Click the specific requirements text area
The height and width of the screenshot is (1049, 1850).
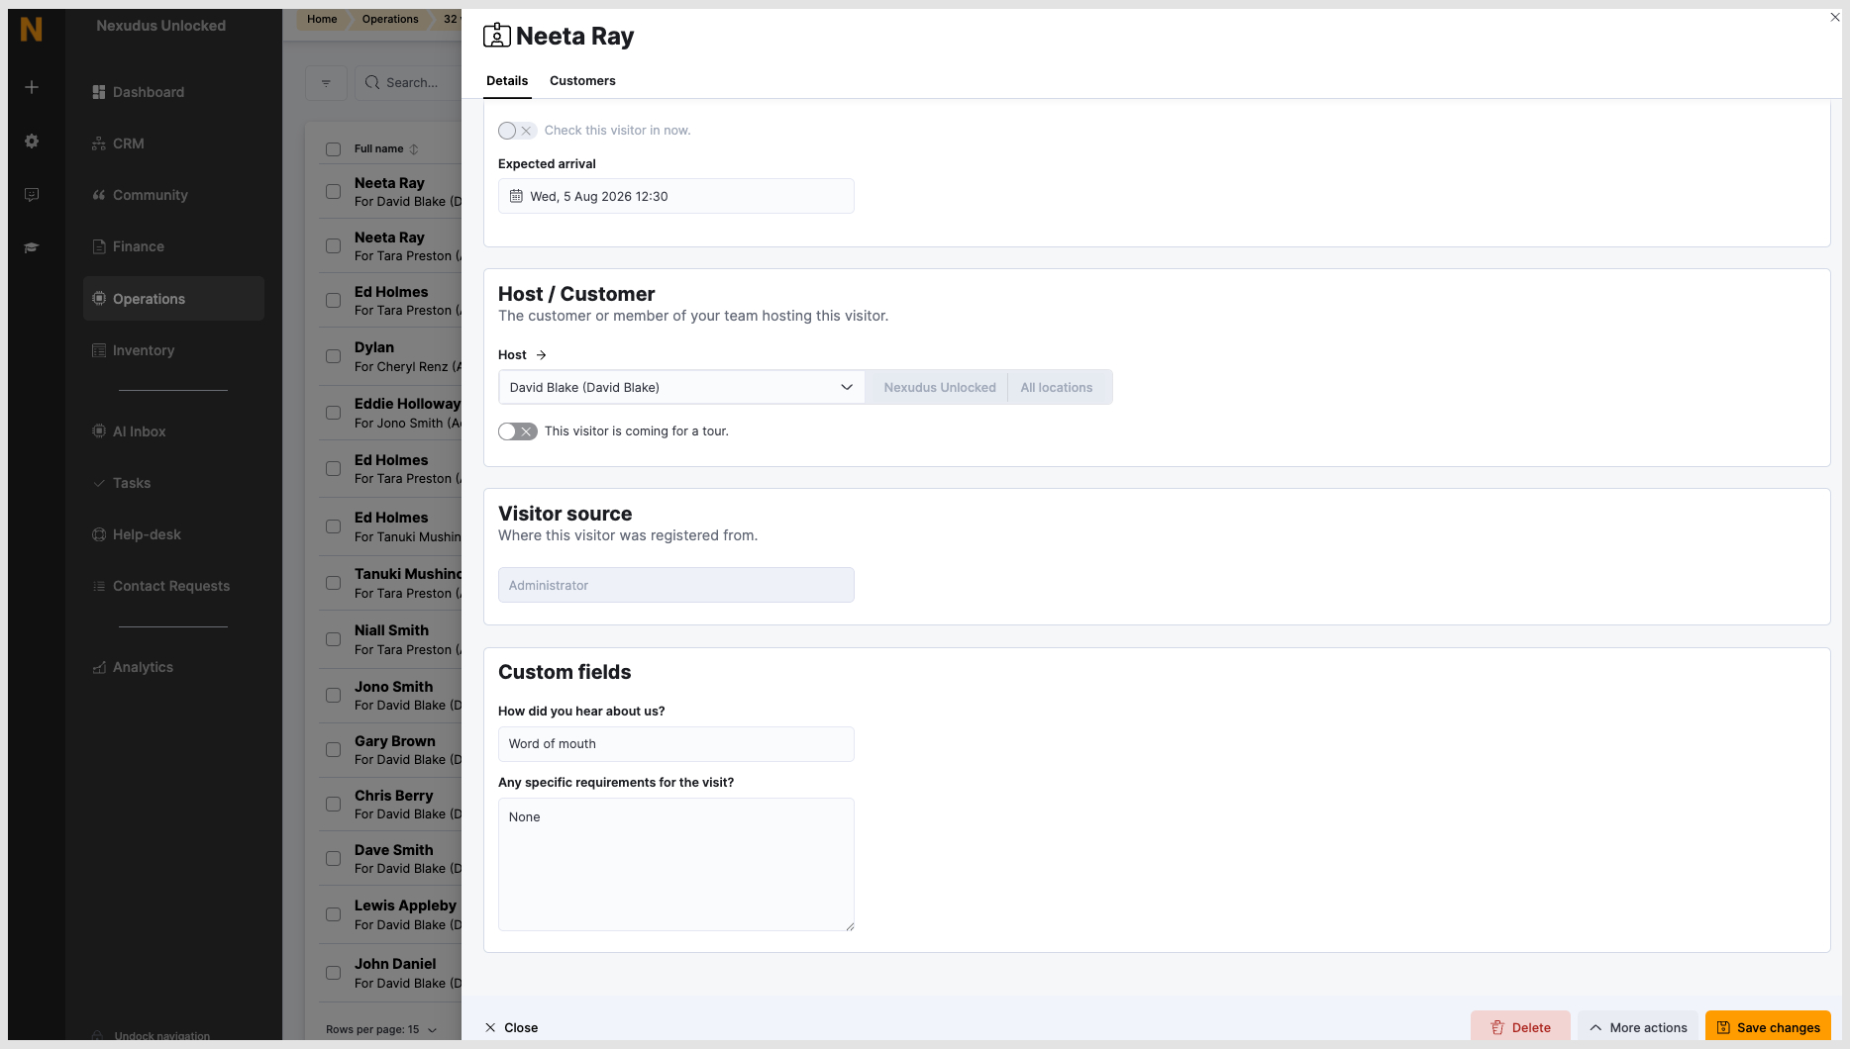tap(675, 864)
